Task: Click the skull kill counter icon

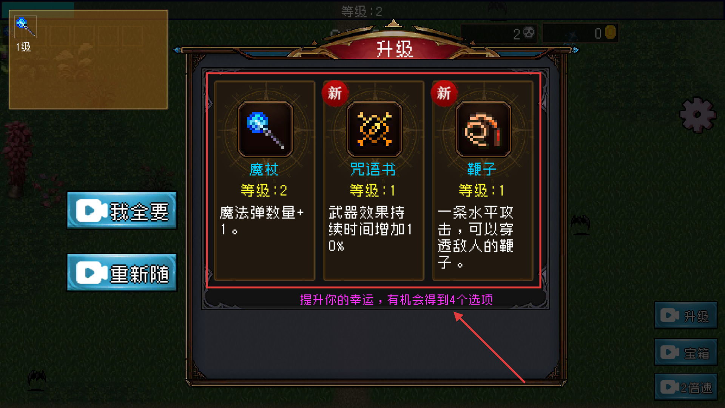Action: [x=529, y=33]
